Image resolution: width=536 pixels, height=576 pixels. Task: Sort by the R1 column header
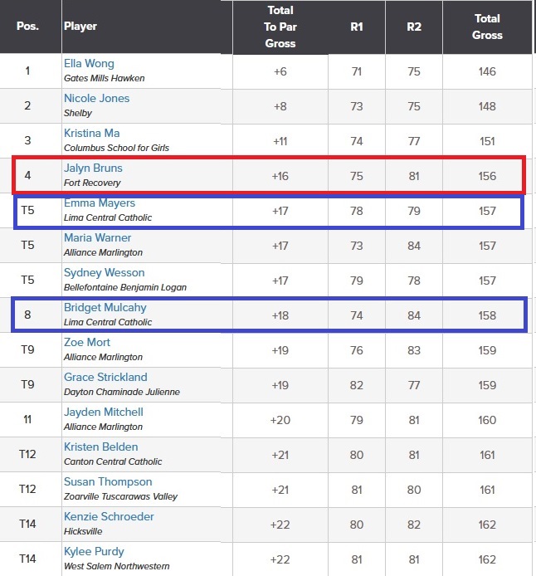point(356,26)
